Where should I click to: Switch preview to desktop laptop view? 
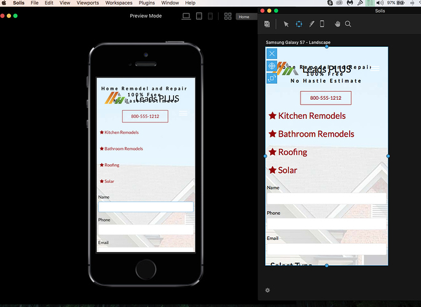tap(186, 16)
